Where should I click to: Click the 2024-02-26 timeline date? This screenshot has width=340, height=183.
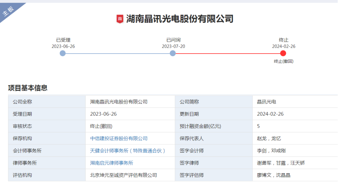click(x=284, y=46)
